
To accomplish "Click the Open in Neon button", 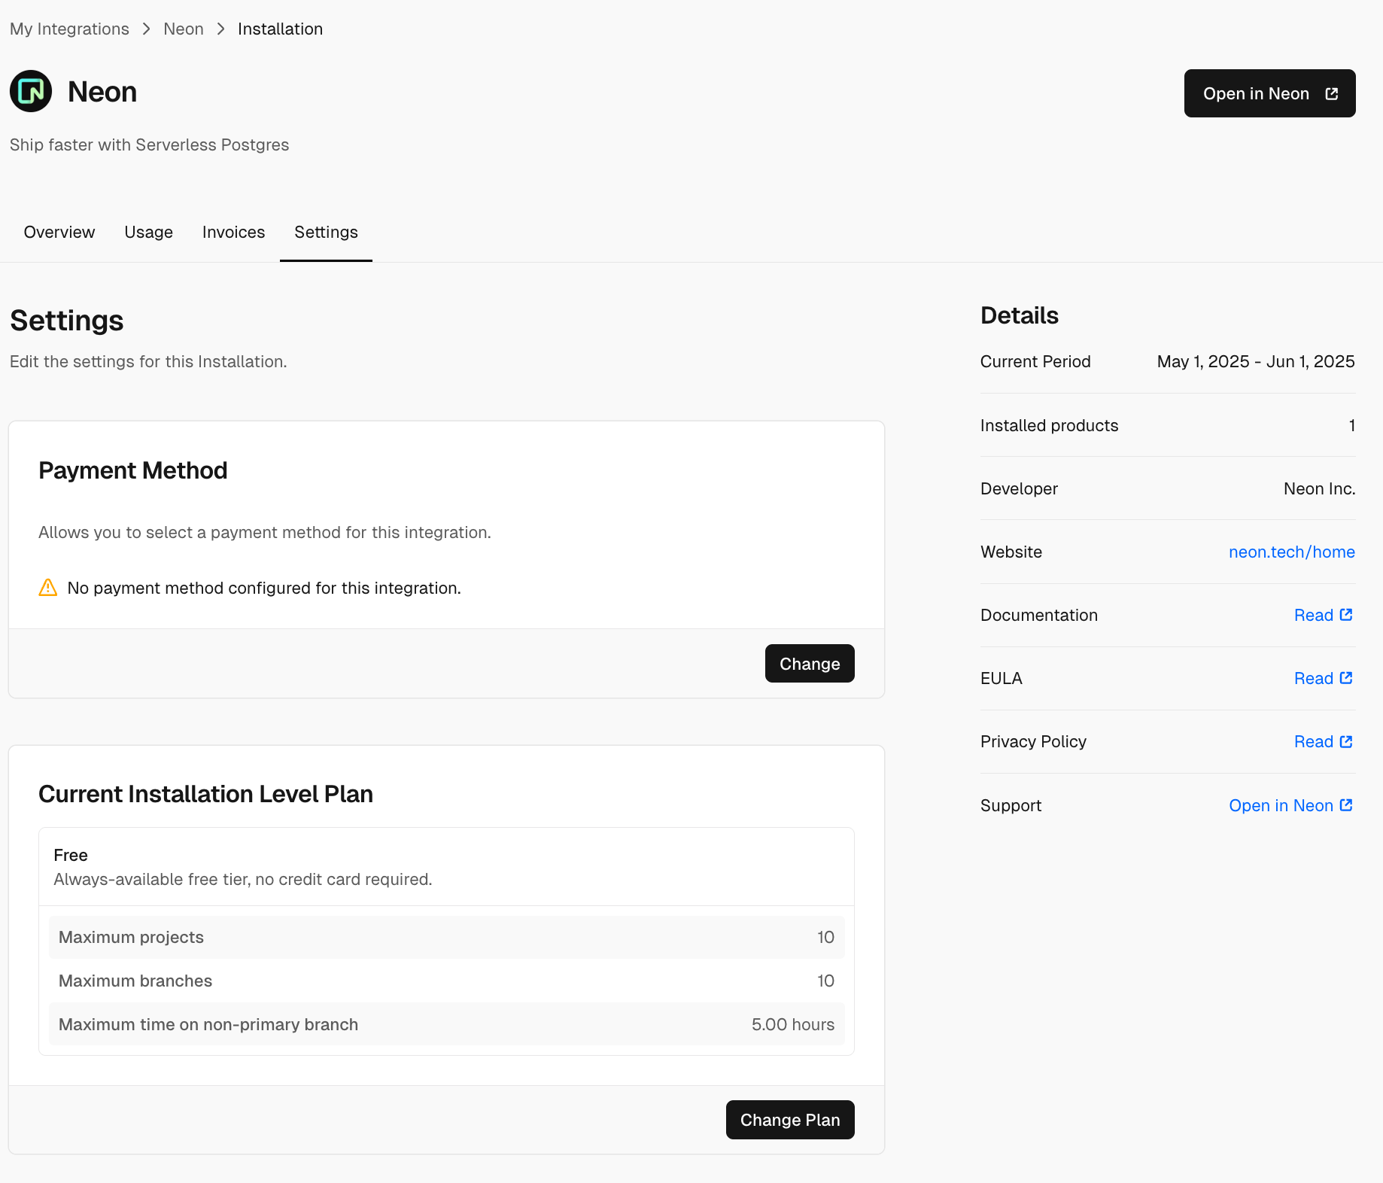I will click(x=1269, y=93).
